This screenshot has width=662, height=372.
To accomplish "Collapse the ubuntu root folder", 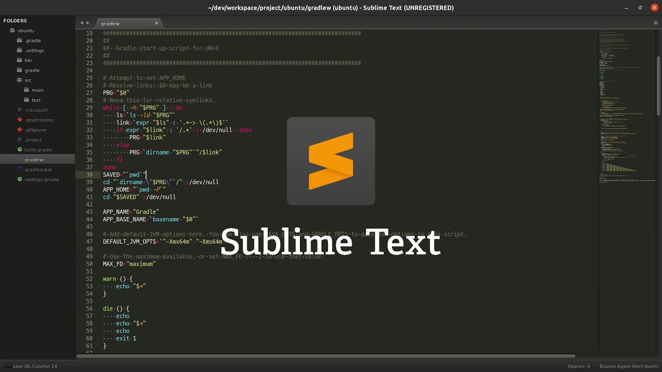I will coord(13,30).
